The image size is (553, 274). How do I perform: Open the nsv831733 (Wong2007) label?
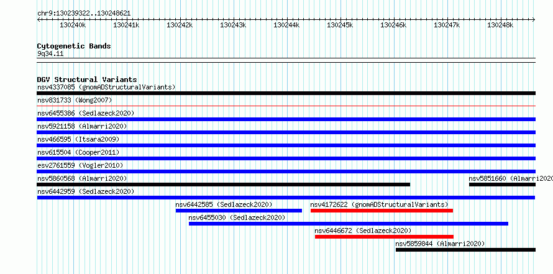pyautogui.click(x=75, y=100)
